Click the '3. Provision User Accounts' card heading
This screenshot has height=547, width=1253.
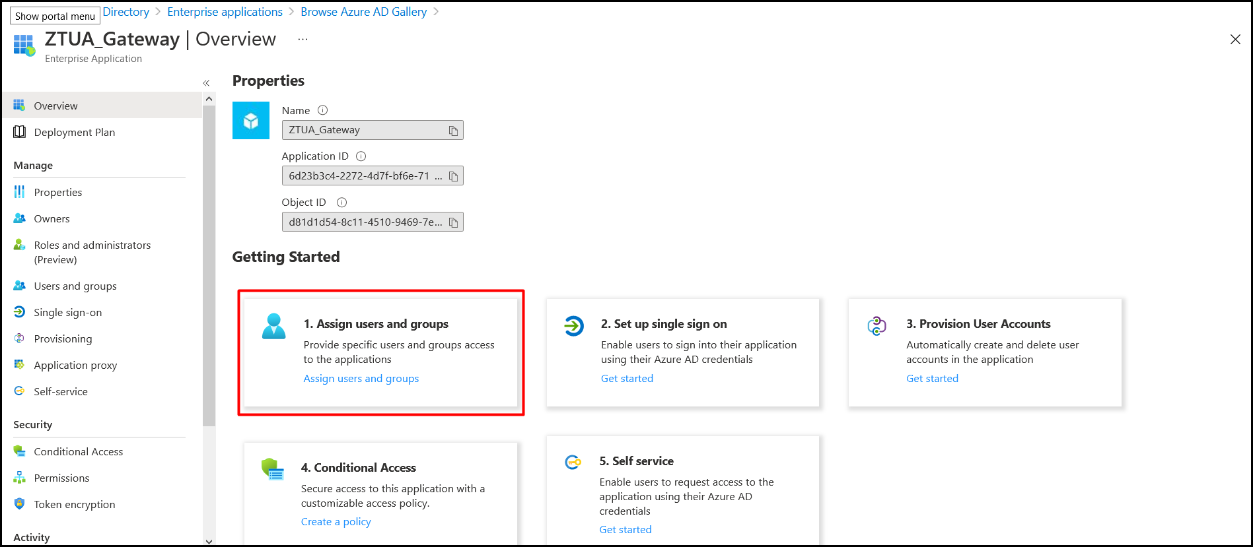978,324
